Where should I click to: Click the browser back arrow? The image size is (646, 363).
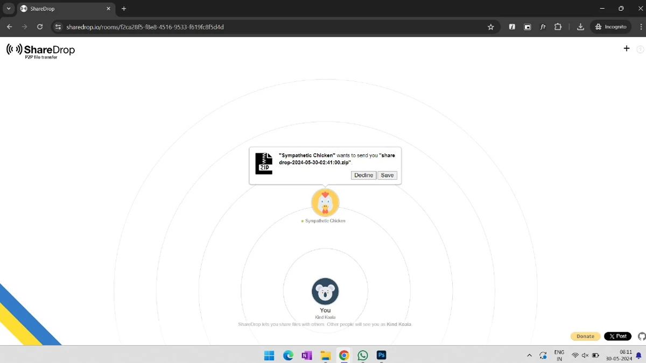pyautogui.click(x=9, y=27)
